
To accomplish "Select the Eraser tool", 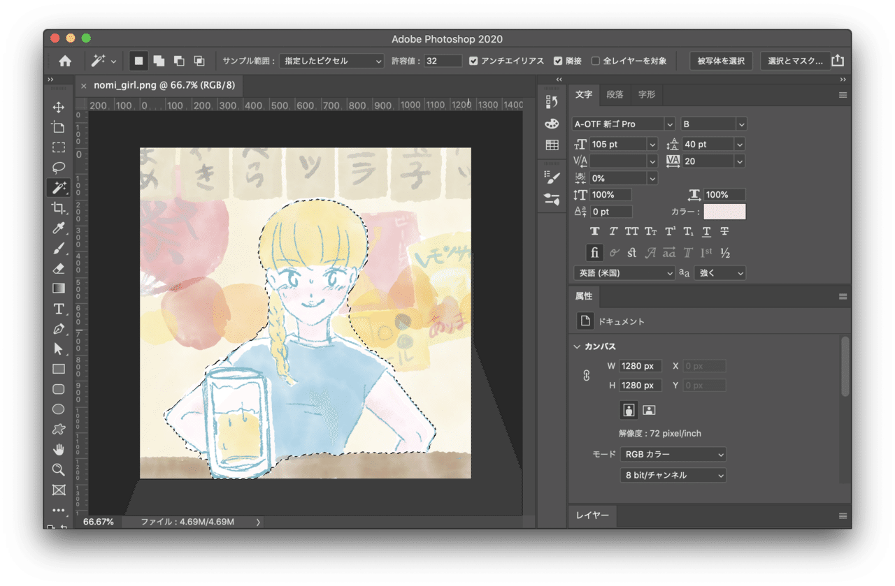I will click(59, 268).
